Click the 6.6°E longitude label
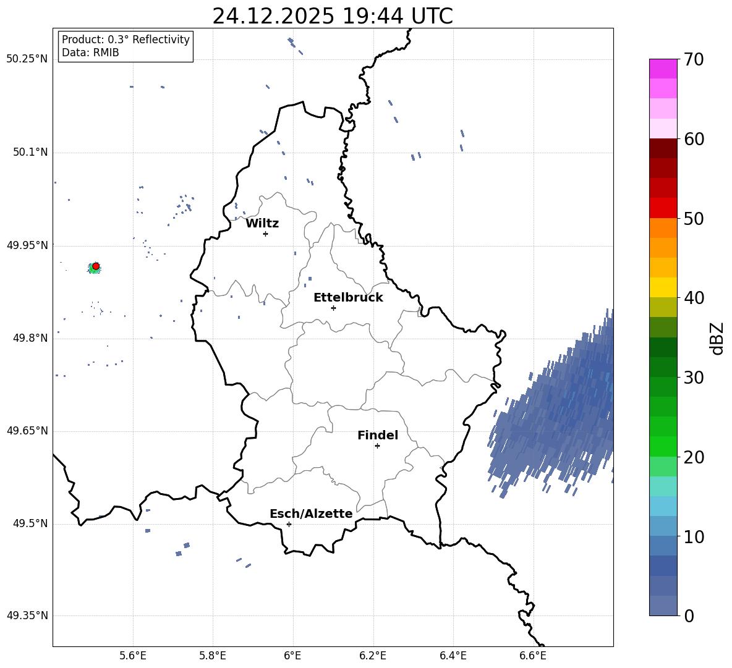The width and height of the screenshot is (732, 668). pos(533,656)
